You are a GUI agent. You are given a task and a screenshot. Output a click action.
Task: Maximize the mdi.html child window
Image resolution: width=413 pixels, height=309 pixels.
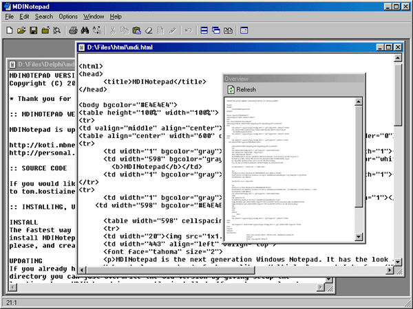coord(388,47)
